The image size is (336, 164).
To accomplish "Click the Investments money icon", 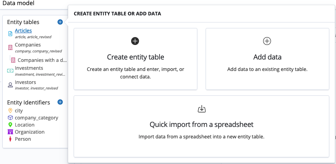I will pos(10,71).
